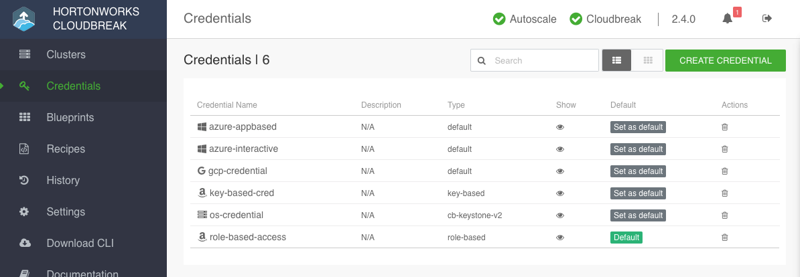Click the logout icon in header
This screenshot has width=800, height=277.
pyautogui.click(x=767, y=19)
